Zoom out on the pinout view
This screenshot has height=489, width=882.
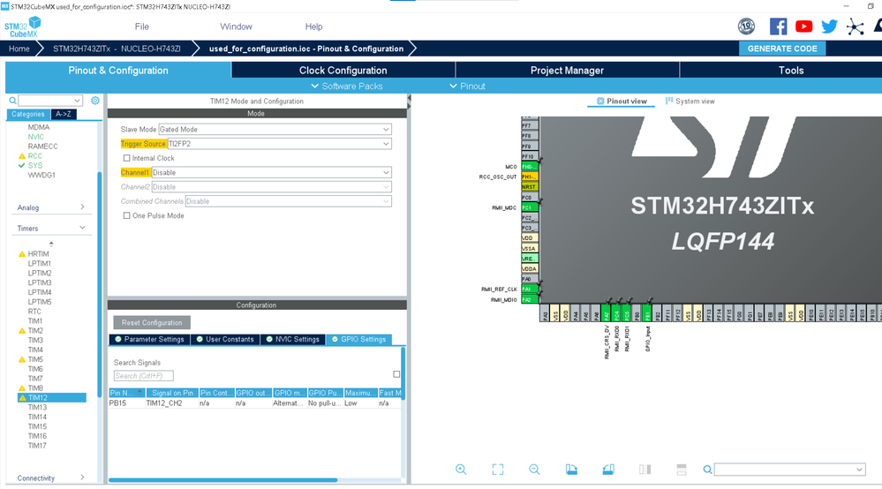click(534, 470)
